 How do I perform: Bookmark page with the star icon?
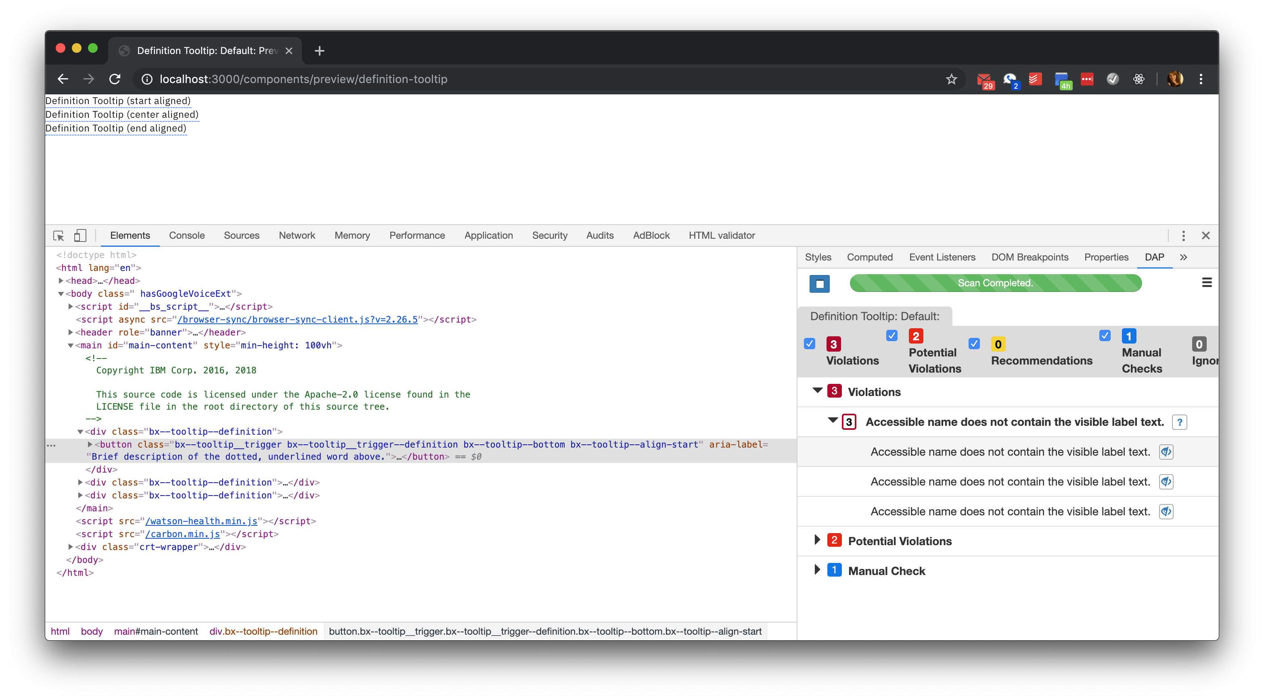[951, 79]
